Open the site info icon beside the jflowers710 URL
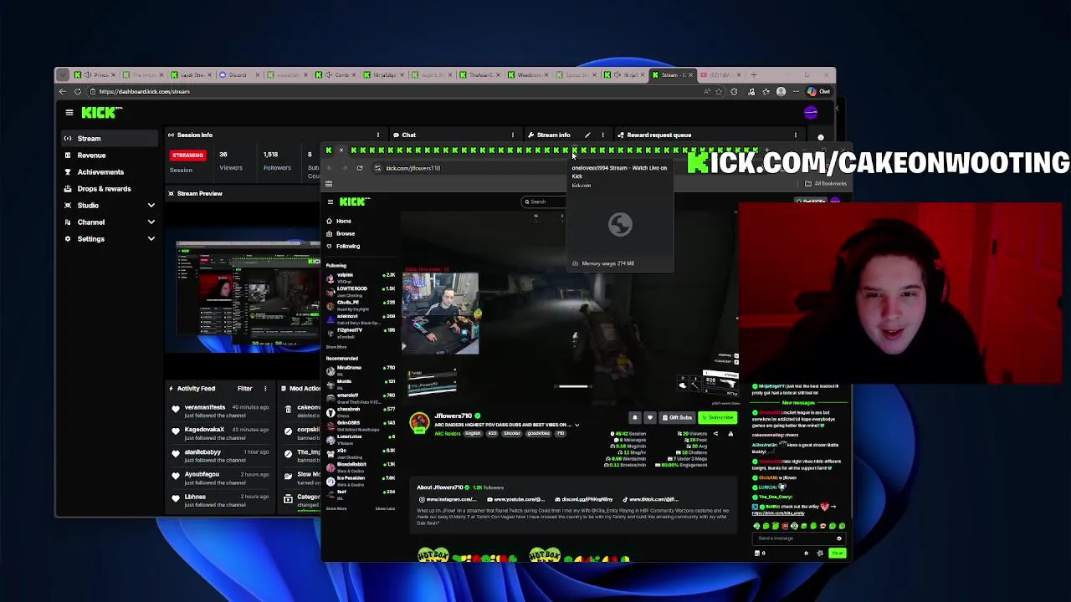1071x602 pixels. pos(377,168)
